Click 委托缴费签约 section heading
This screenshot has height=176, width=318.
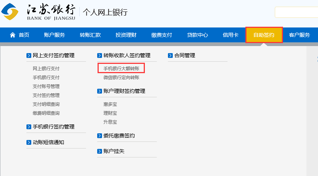119,136
